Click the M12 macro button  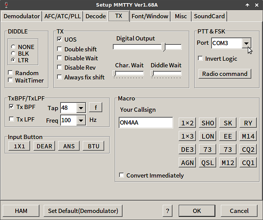228,163
